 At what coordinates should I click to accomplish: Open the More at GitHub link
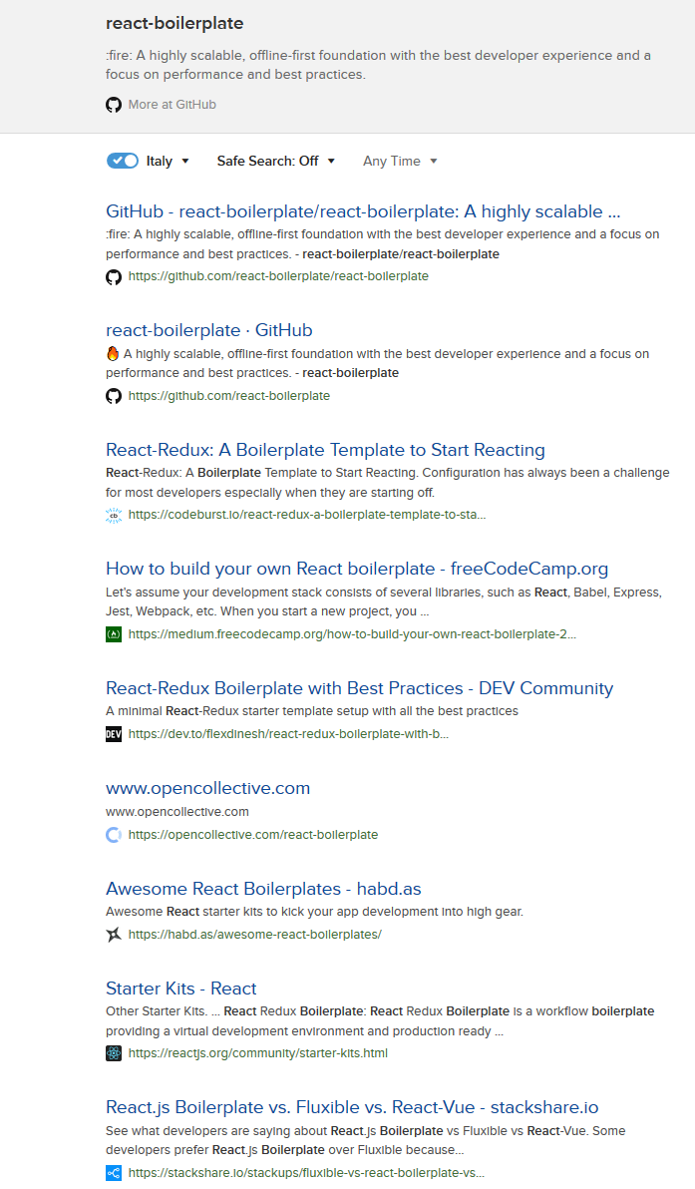tap(173, 105)
